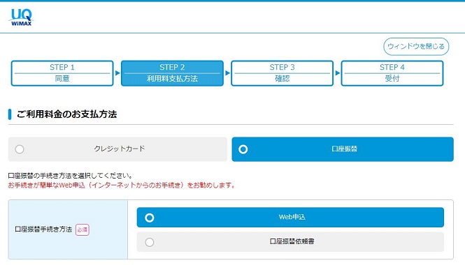Select the STEP 4 受付 step box

tap(392, 73)
